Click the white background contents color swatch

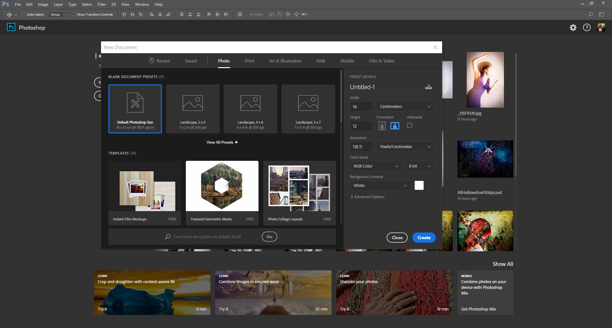click(419, 185)
